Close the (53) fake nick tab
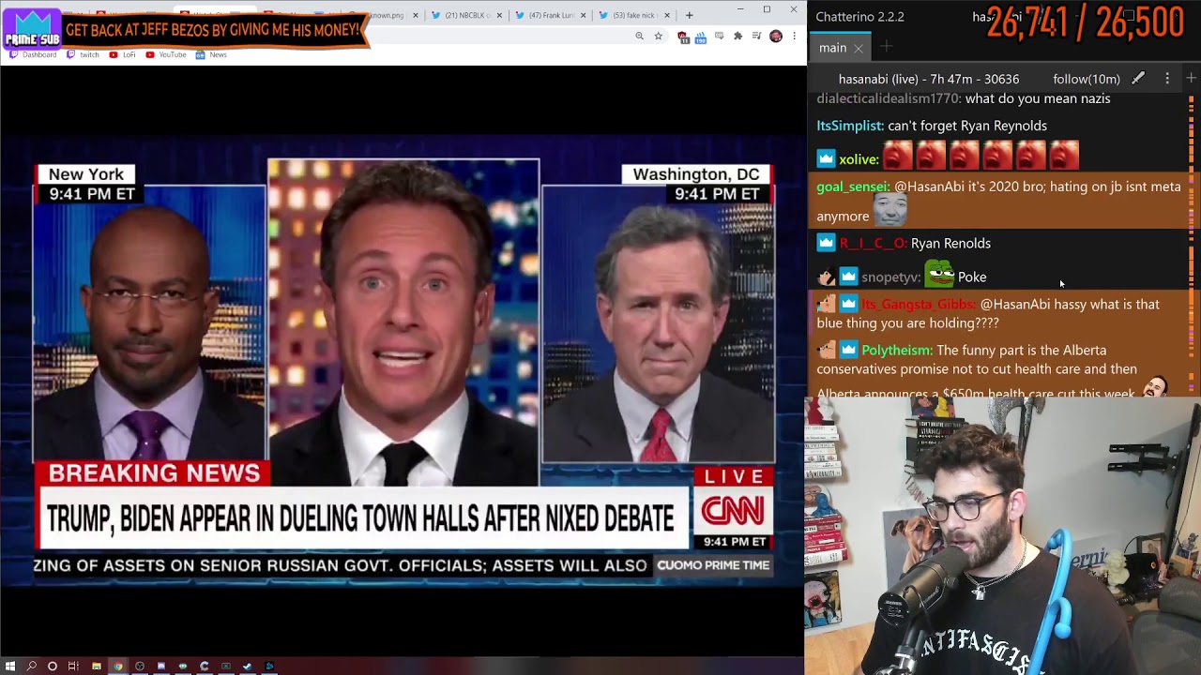This screenshot has height=675, width=1201. pos(667,15)
